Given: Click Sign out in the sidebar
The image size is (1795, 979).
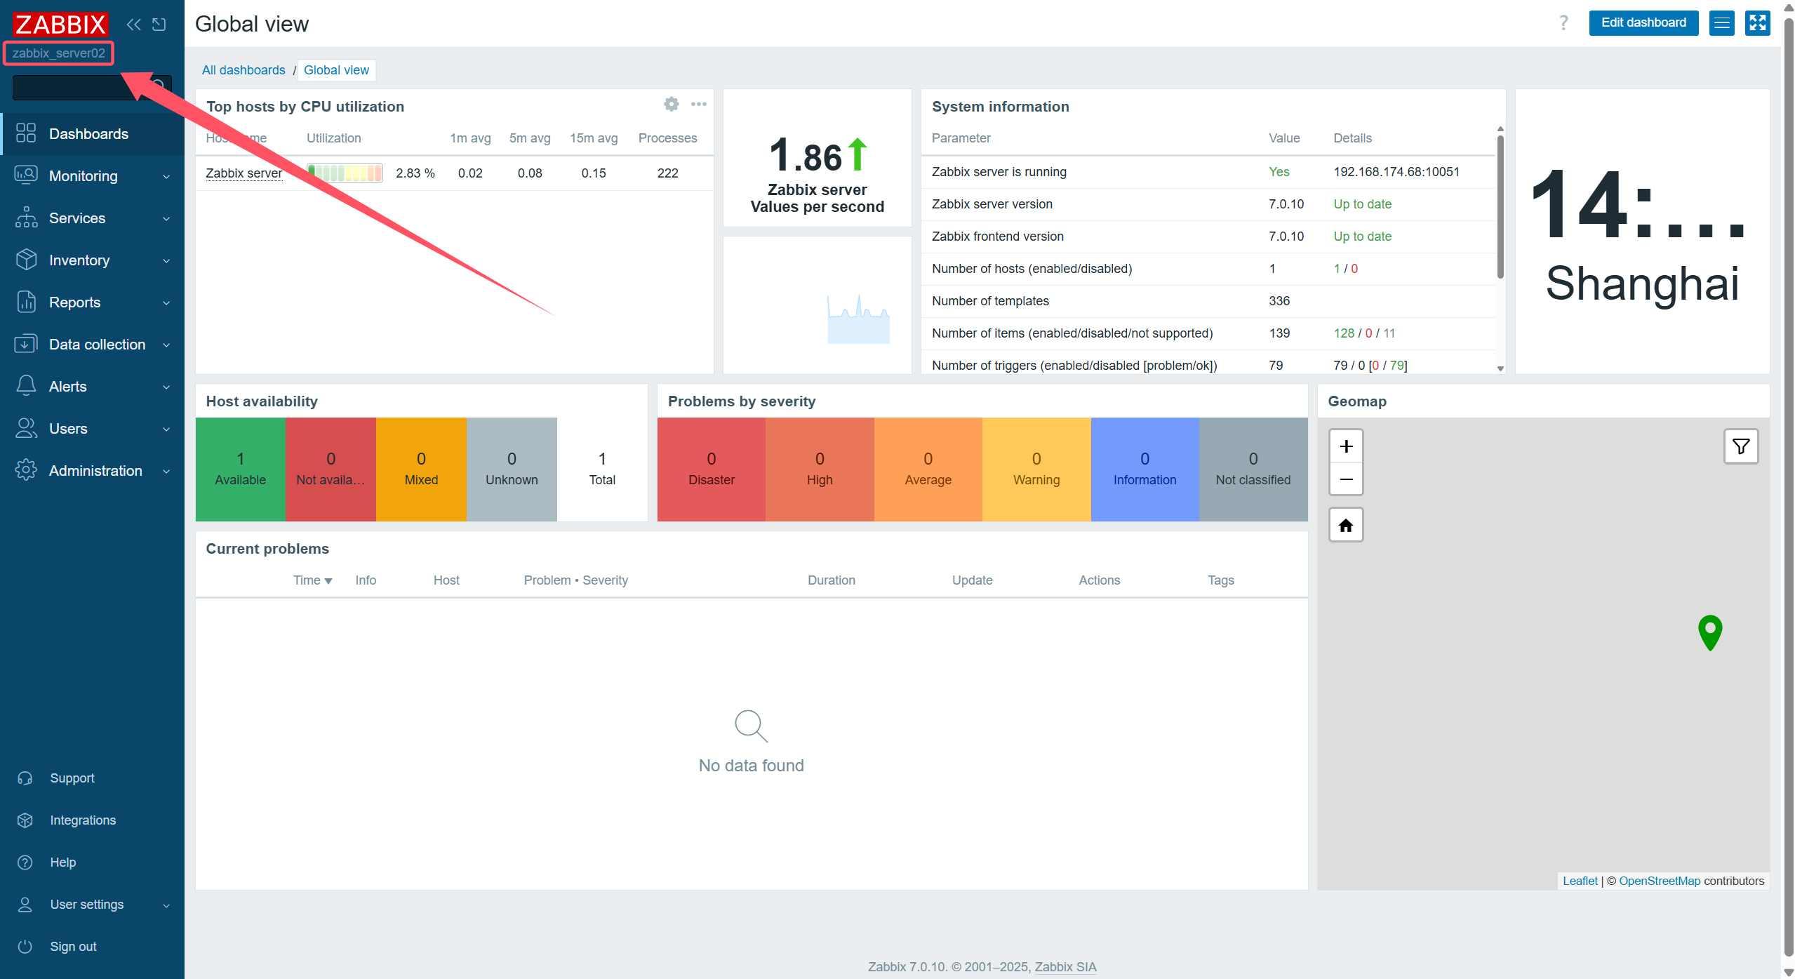Looking at the screenshot, I should (73, 946).
